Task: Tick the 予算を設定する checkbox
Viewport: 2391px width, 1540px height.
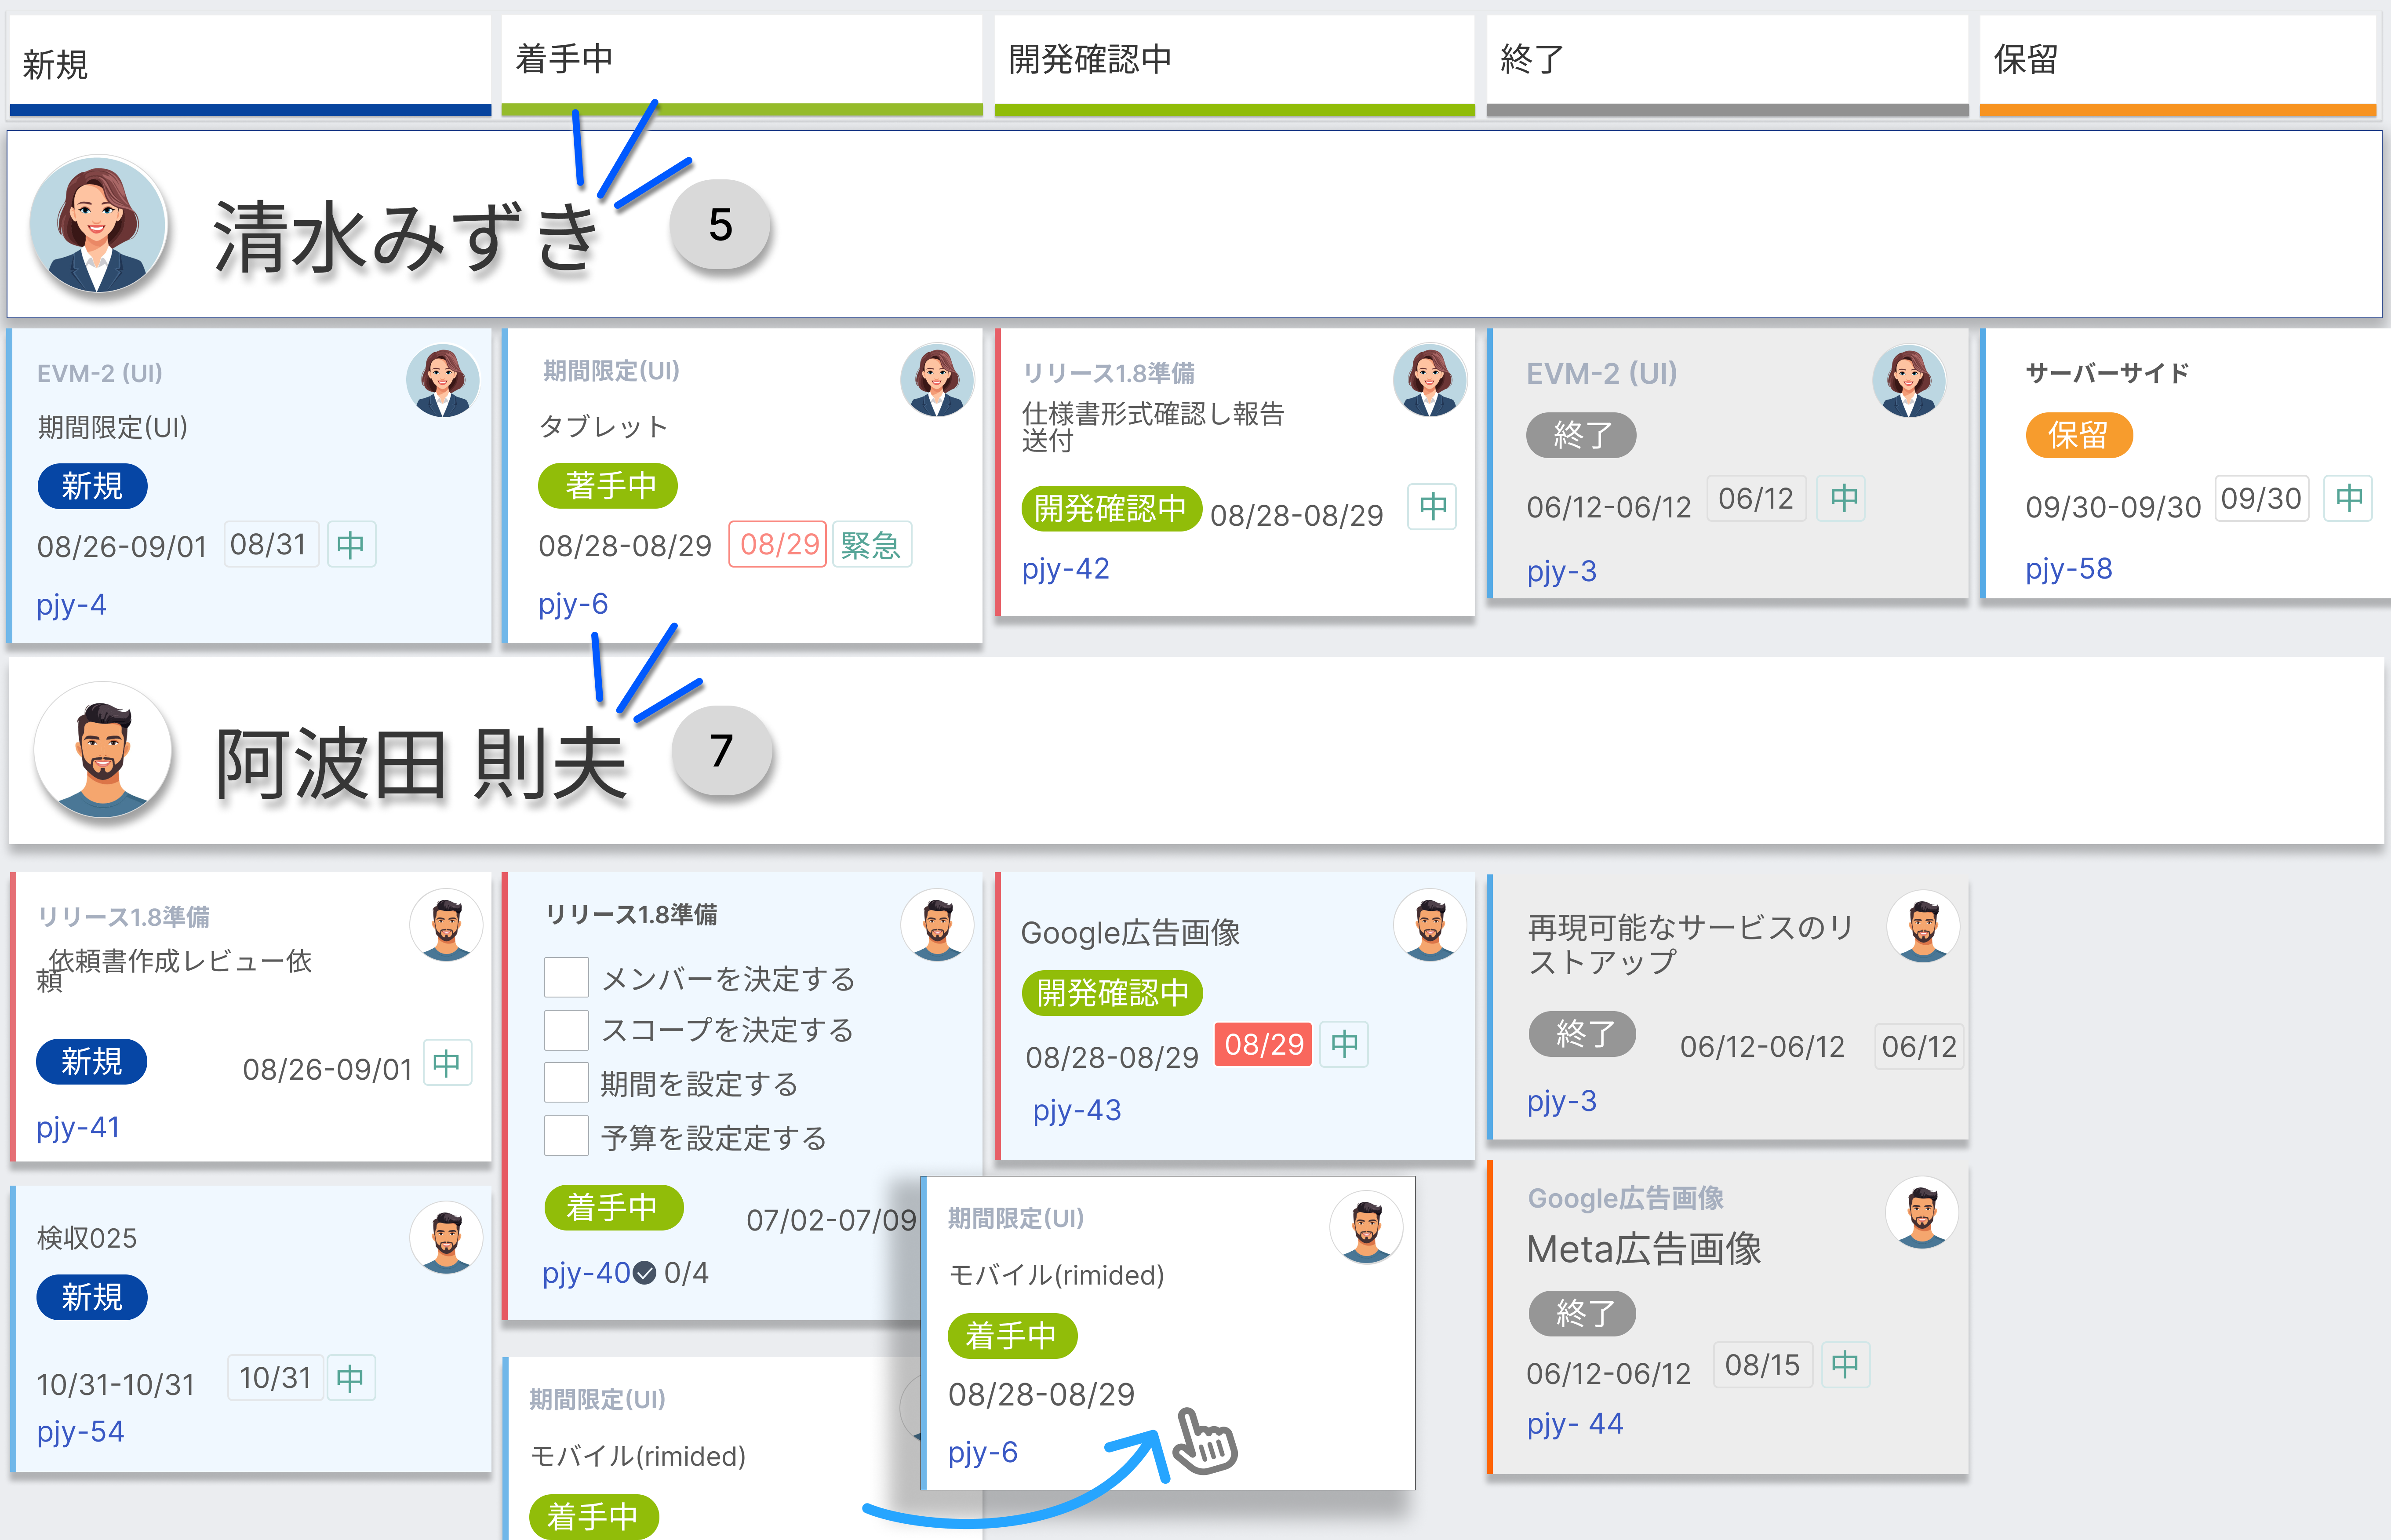Action: pos(566,1136)
